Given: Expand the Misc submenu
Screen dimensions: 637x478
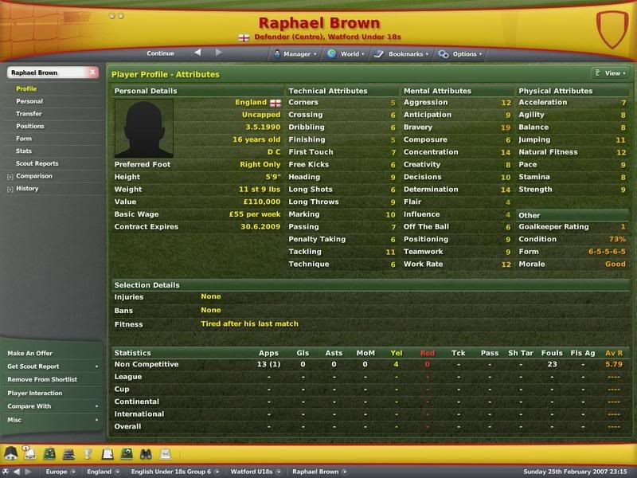Looking at the screenshot, I should [x=96, y=420].
